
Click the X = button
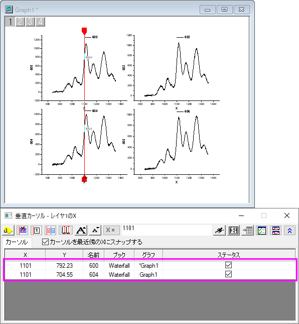[111, 230]
